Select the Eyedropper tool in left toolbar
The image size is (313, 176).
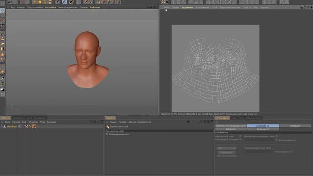coord(2,79)
